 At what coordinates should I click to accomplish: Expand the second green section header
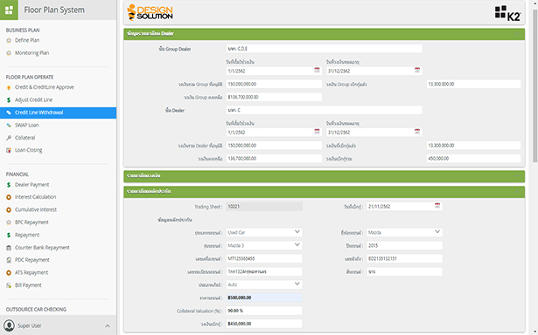[325, 176]
